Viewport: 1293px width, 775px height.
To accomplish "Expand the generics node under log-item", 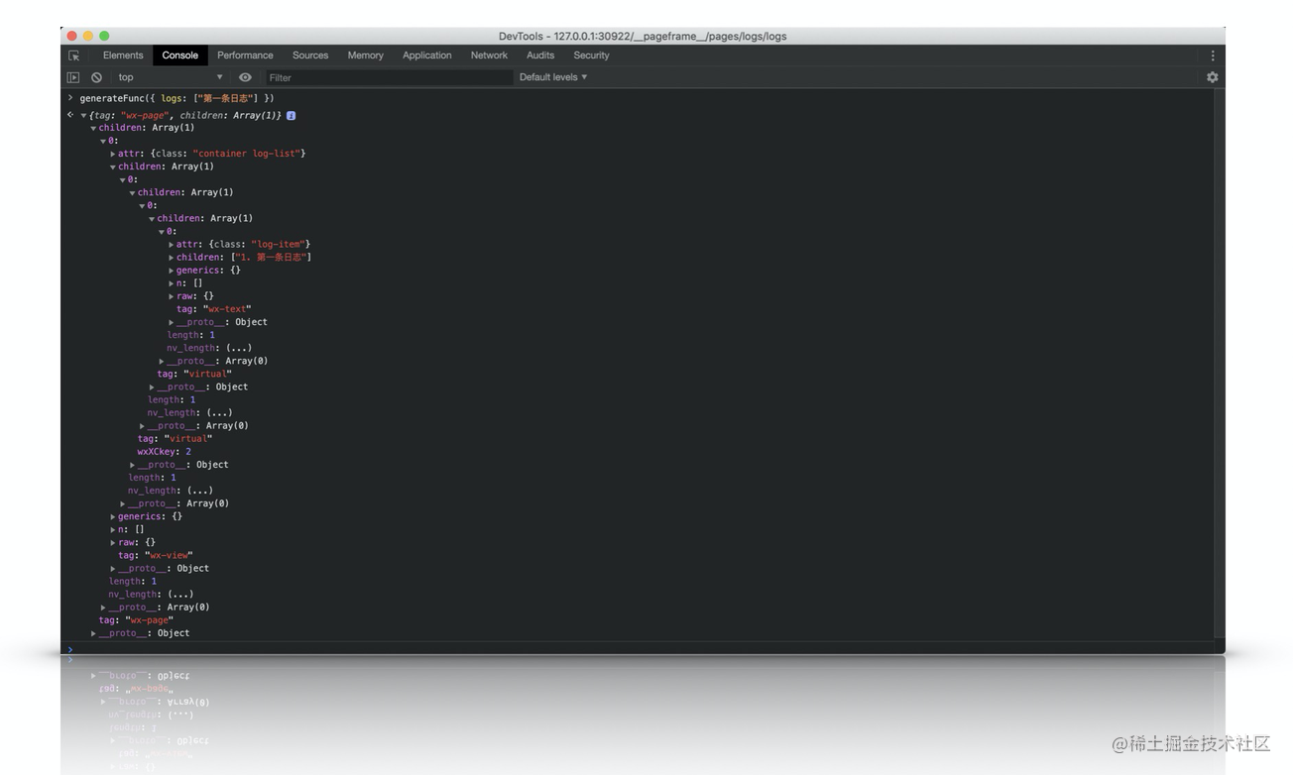I will click(x=172, y=271).
